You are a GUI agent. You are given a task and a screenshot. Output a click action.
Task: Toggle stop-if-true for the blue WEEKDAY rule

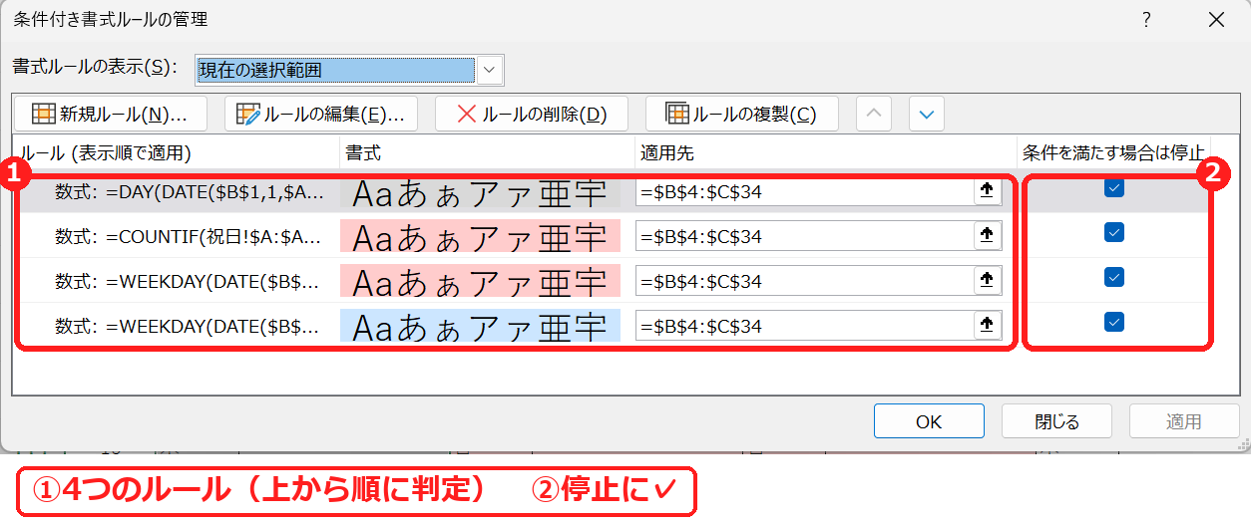pyautogui.click(x=1114, y=322)
